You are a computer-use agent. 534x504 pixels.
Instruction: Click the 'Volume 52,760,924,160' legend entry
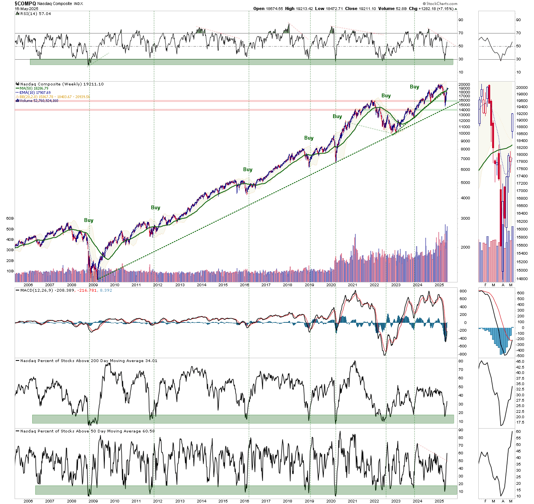[37, 101]
